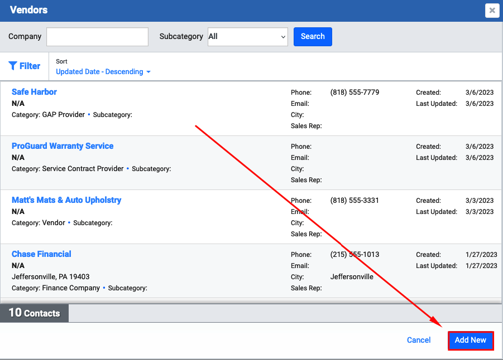Screen dimensions: 503x360
Task: Click Category: Vendor text in Matt's row
Action: click(38, 223)
